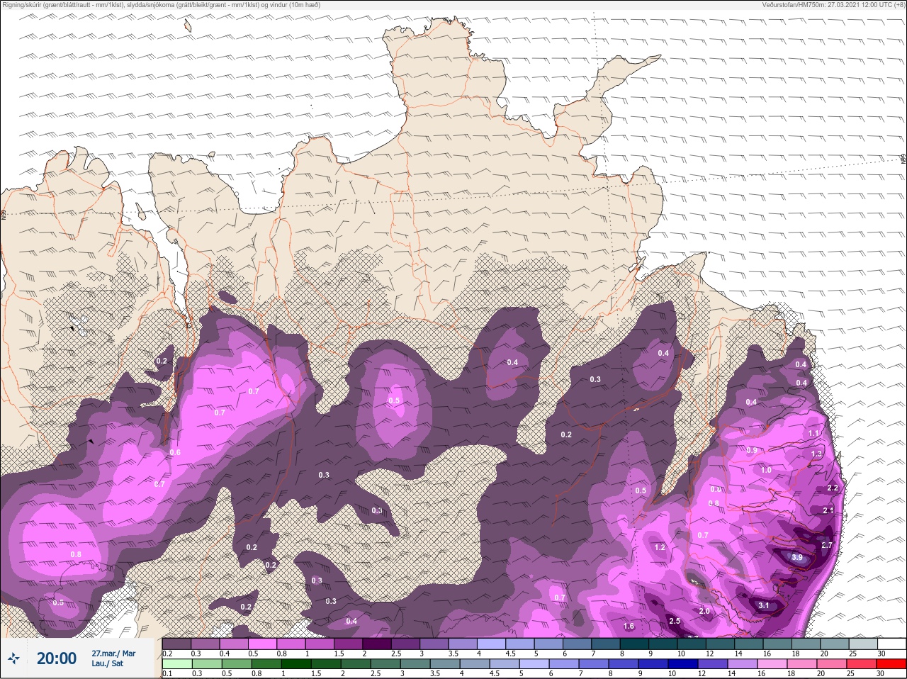Click the 1.6 precipitation value on the map
Screen dimensions: 907x679
629,626
